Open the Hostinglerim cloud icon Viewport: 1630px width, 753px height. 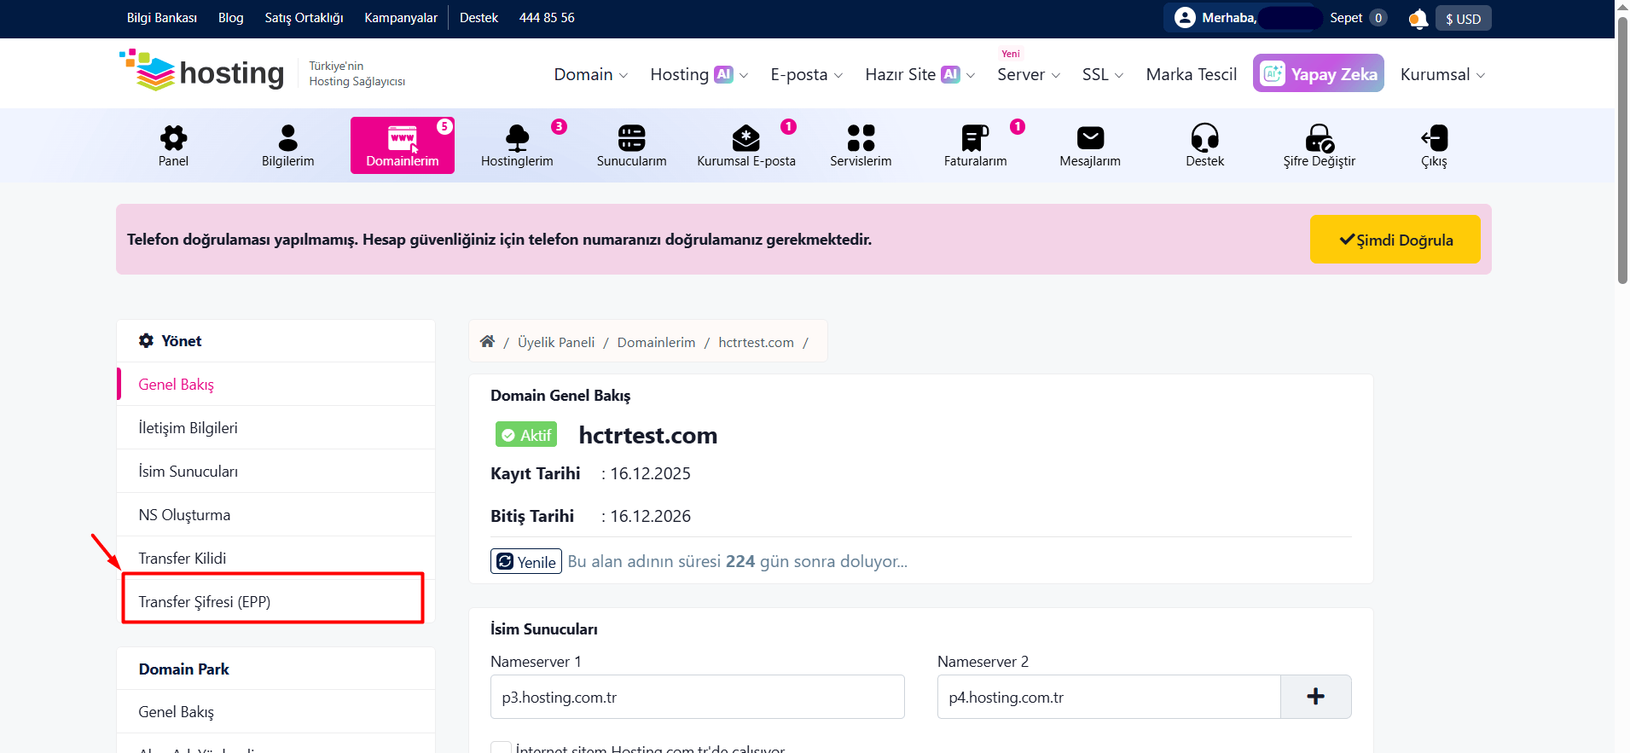point(517,137)
